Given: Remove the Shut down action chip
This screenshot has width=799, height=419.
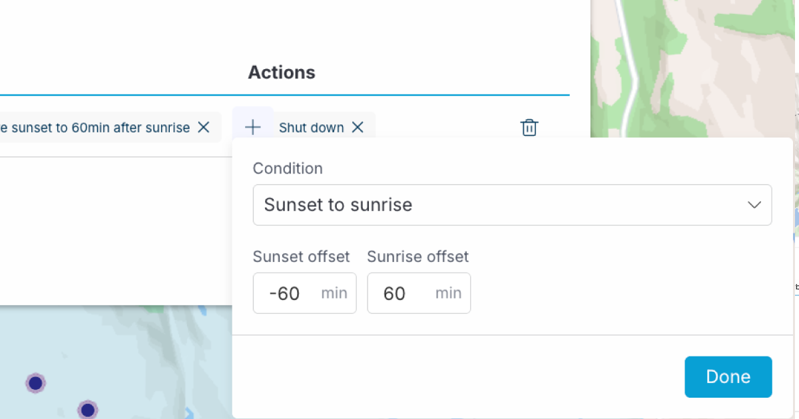Looking at the screenshot, I should [x=358, y=127].
